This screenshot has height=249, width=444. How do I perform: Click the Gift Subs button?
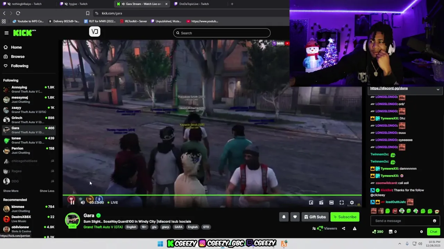point(315,217)
